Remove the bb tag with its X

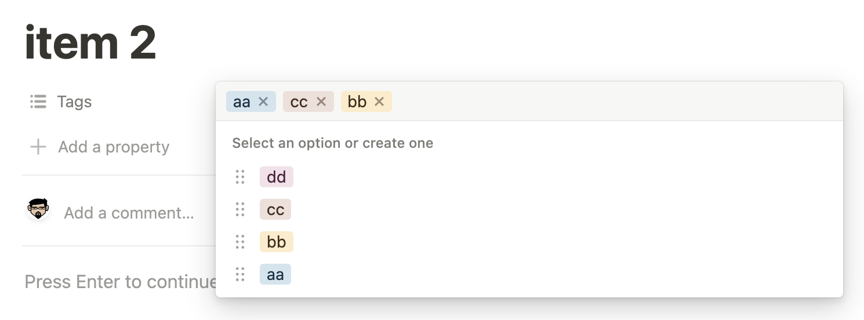tap(379, 102)
